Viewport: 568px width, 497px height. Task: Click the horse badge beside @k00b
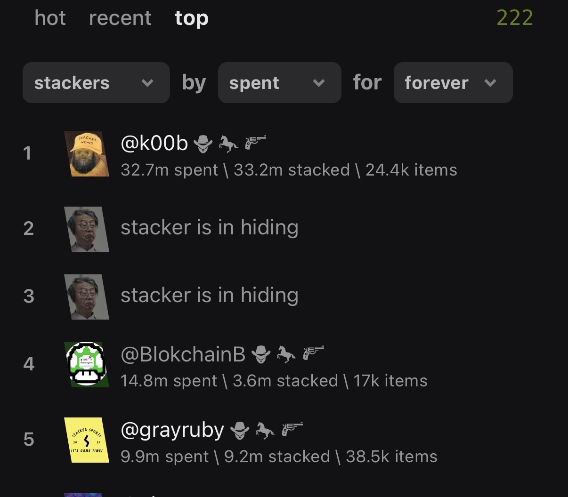point(228,144)
